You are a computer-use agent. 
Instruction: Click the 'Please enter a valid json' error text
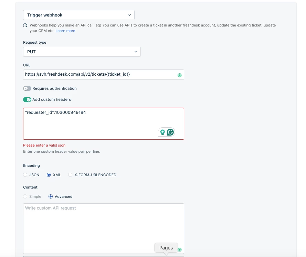coord(44,145)
